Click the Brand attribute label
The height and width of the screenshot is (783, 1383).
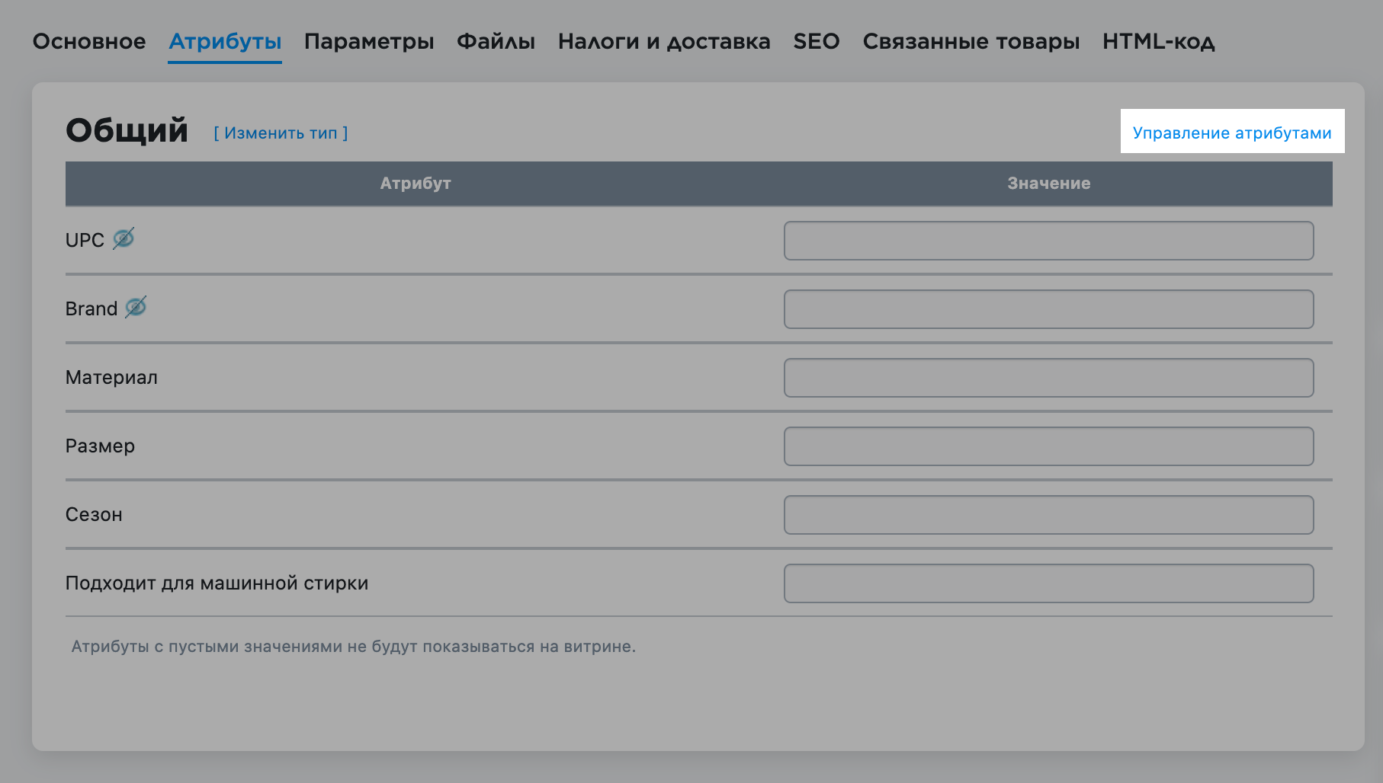(x=91, y=309)
